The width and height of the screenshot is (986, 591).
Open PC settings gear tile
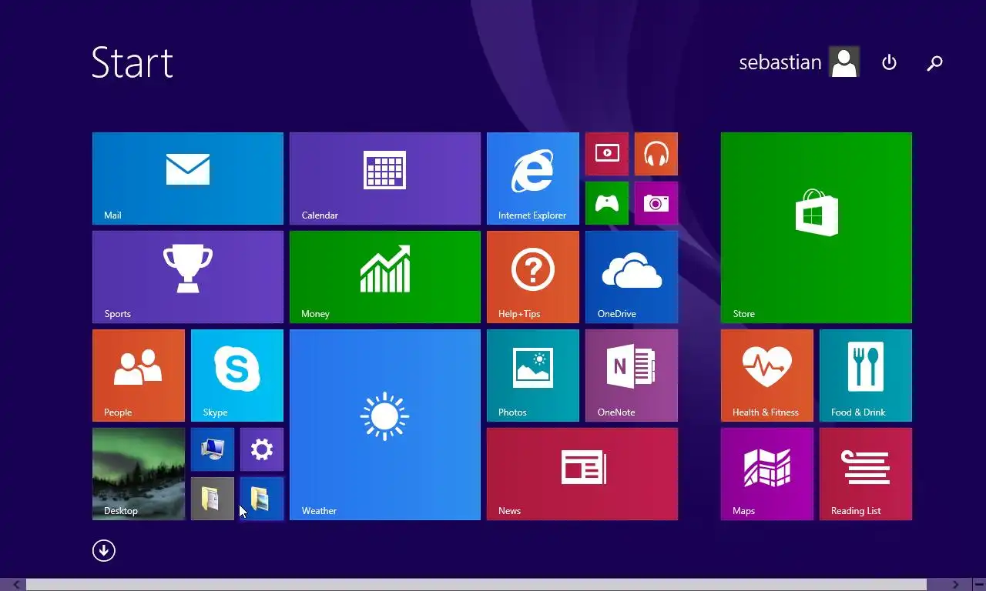262,449
